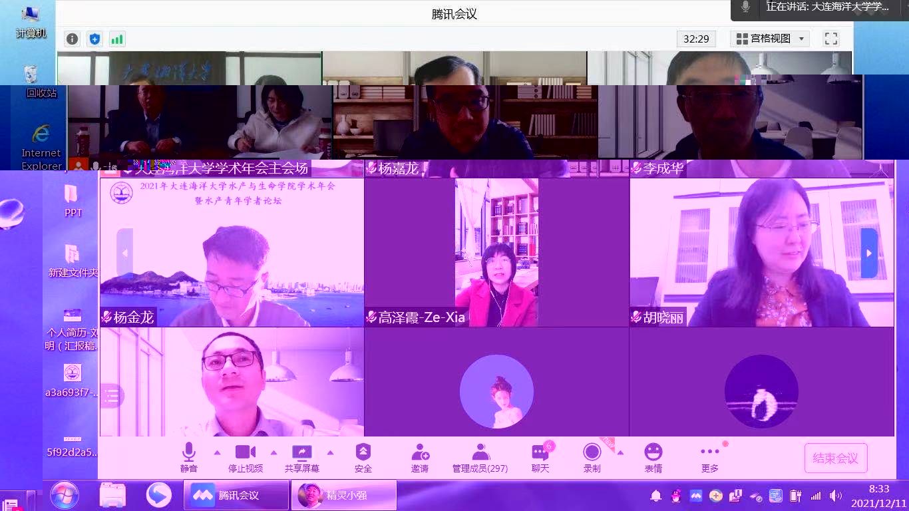Open the 计算机 desktop icon

point(31,21)
